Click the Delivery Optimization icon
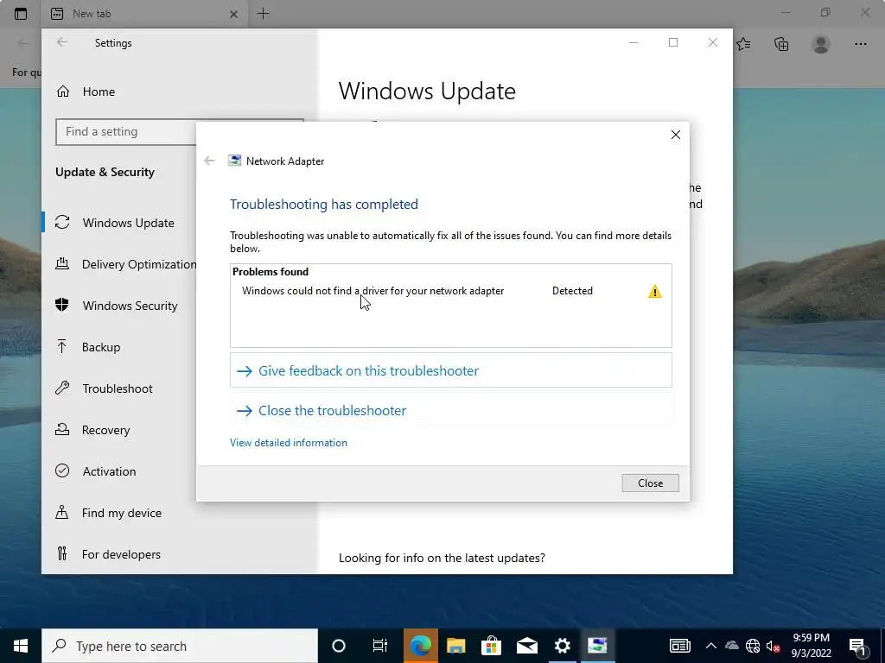This screenshot has width=885, height=663. click(x=62, y=263)
